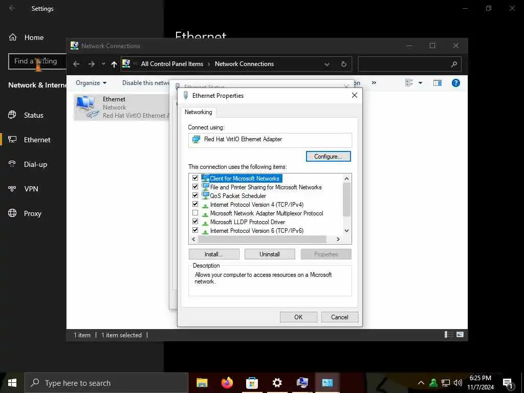Click Network Connections breadcrumb
524x393 pixels.
(244, 64)
